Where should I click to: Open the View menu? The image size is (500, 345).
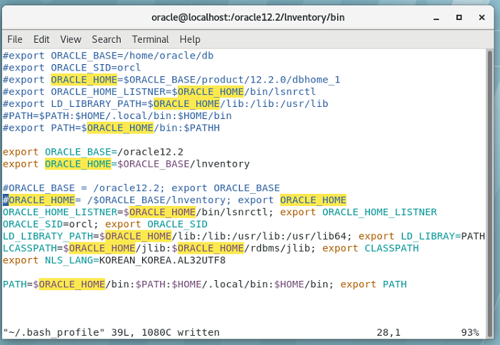click(71, 39)
